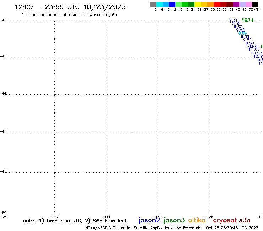Click the longitude label -150

click(4, 217)
